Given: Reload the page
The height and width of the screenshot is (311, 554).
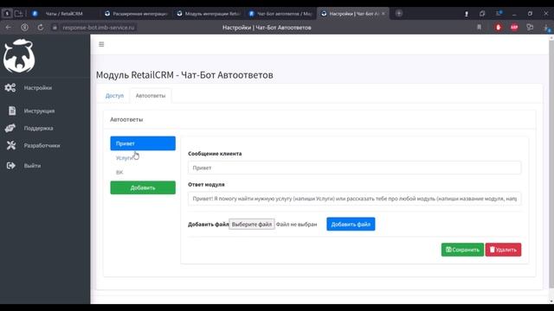Looking at the screenshot, I should pyautogui.click(x=41, y=27).
